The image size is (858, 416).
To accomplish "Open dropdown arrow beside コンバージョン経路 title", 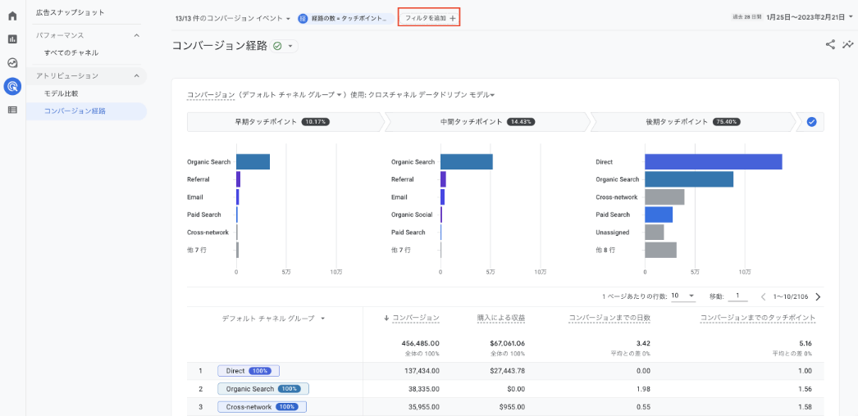I will [x=290, y=46].
